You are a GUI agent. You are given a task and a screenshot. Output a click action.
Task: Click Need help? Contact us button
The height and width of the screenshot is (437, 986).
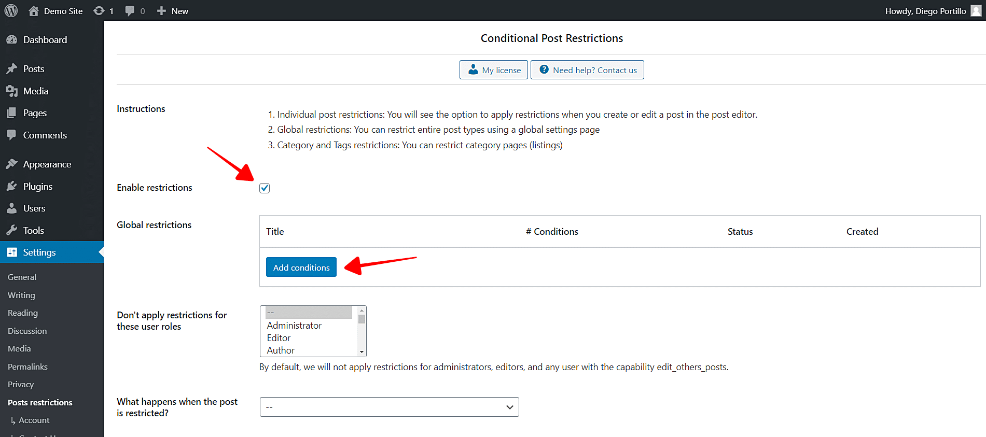[587, 70]
